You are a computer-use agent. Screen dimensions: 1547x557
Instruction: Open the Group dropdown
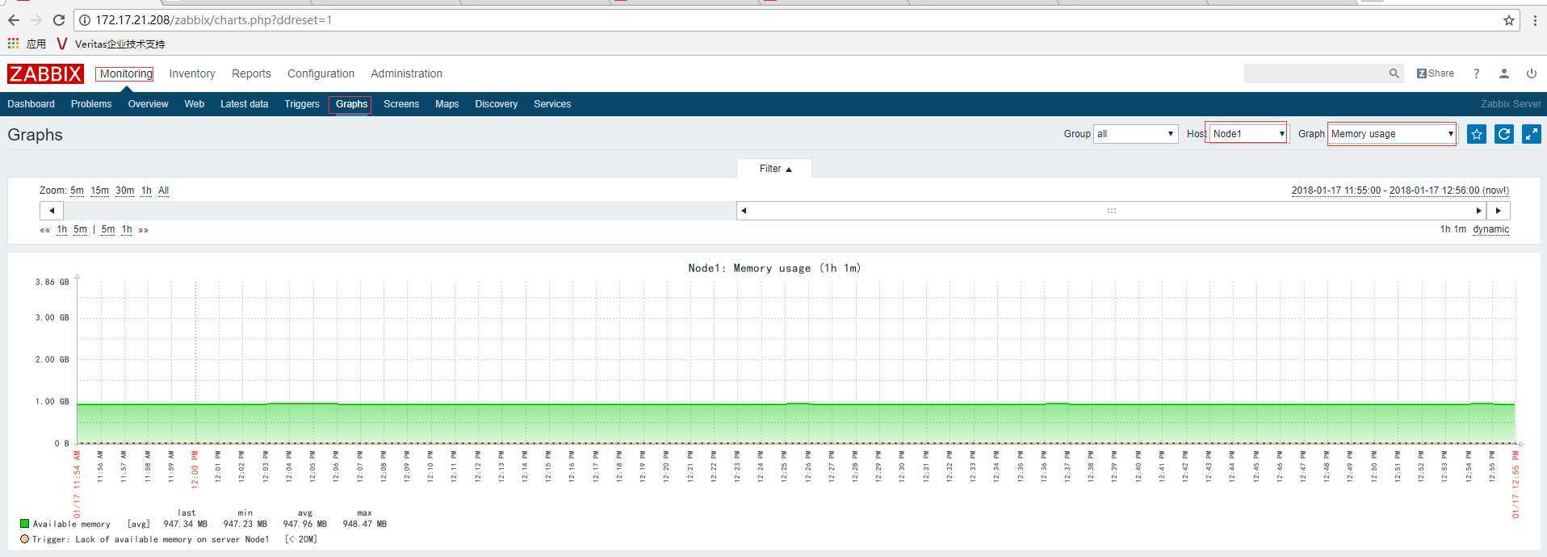(x=1135, y=134)
